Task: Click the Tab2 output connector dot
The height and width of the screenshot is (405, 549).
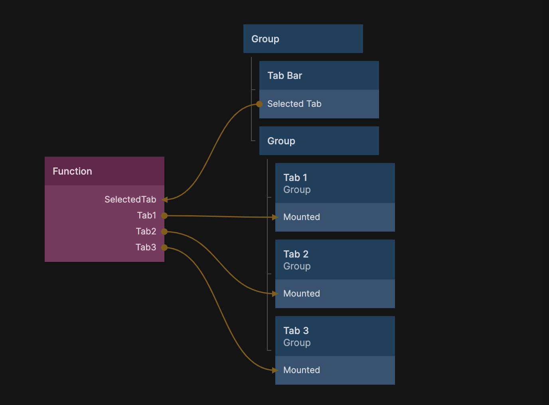Action: point(164,232)
